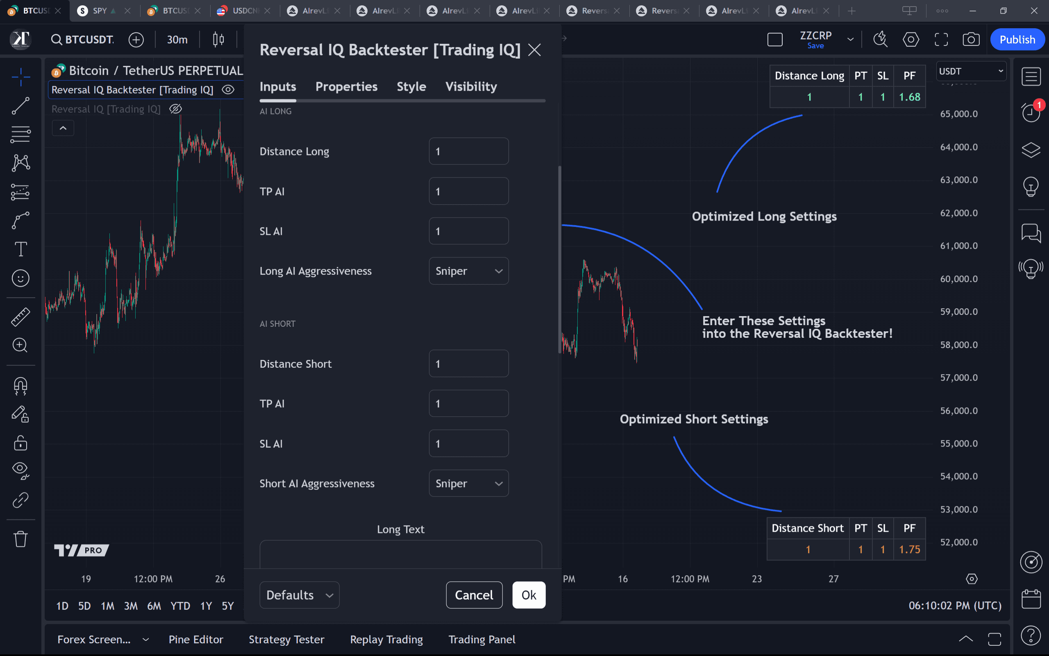This screenshot has height=656, width=1049.
Task: Click the link drawings chain icon
Action: (x=20, y=500)
